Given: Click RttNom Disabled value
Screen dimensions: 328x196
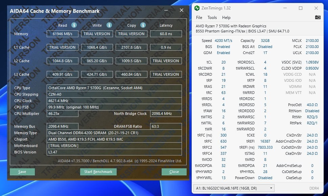Looking at the screenshot, I should point(312,111).
